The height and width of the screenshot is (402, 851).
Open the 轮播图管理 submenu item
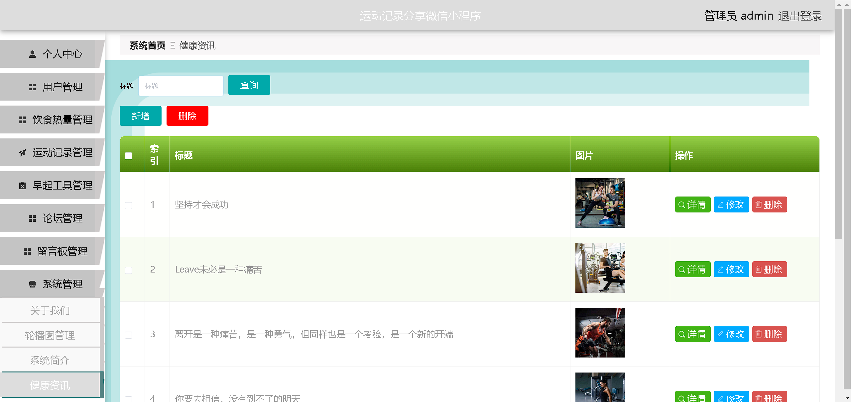(50, 335)
